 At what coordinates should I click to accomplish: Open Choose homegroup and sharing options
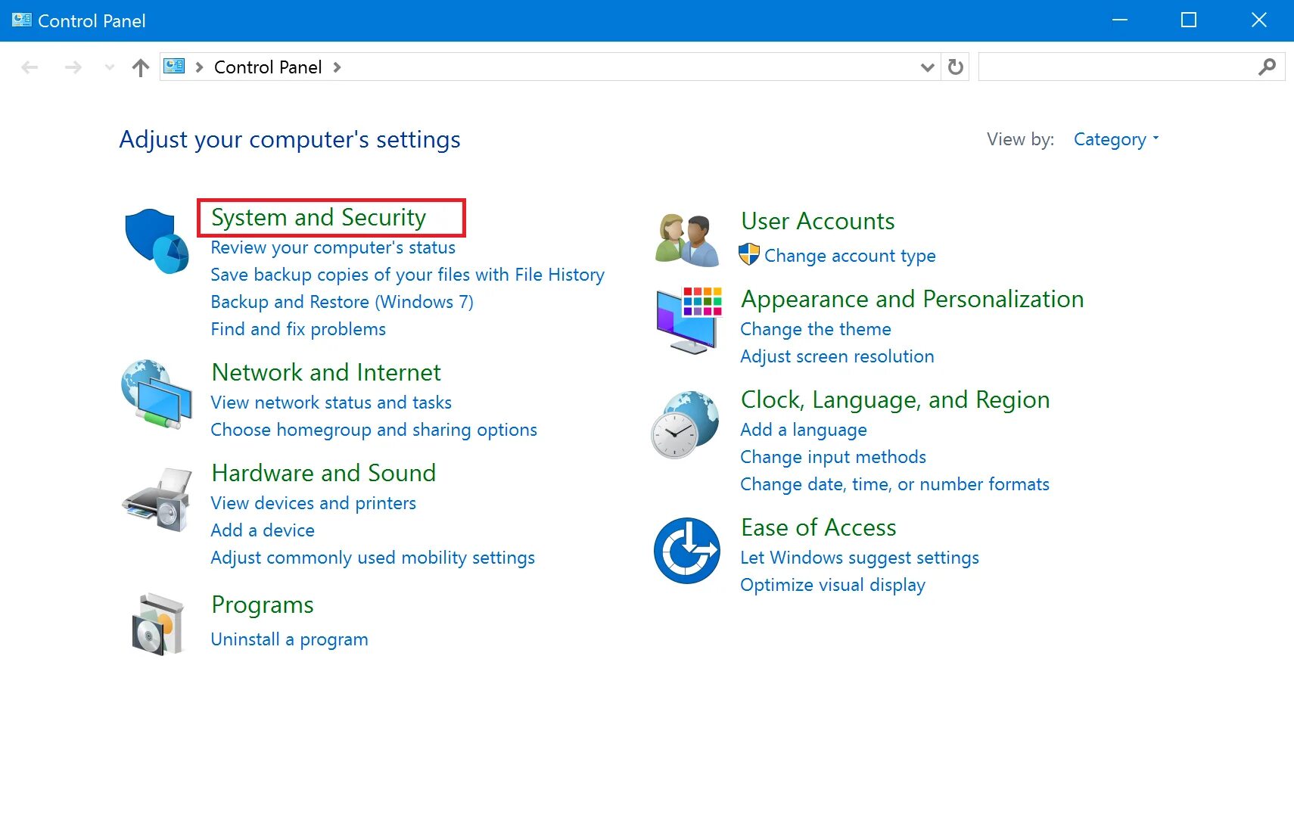[x=374, y=430]
